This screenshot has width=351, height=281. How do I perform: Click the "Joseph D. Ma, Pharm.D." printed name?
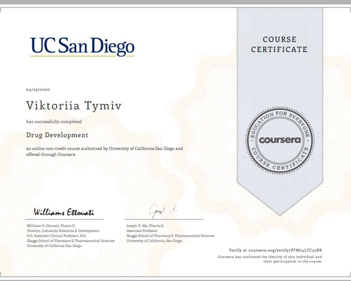145,226
